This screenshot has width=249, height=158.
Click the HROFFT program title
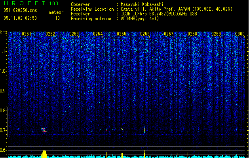coord(25,3)
